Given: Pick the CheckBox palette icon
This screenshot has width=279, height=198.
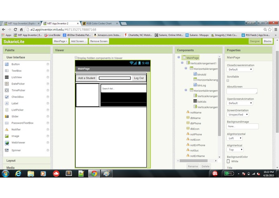Looking at the screenshot, I should point(7,97).
